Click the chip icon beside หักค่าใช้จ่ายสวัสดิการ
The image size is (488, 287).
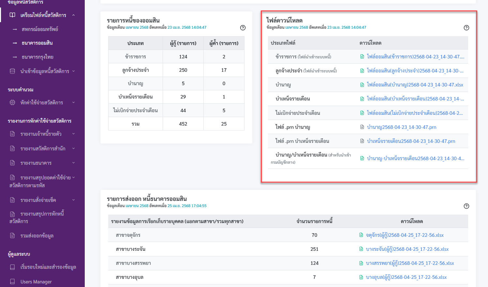(12, 102)
